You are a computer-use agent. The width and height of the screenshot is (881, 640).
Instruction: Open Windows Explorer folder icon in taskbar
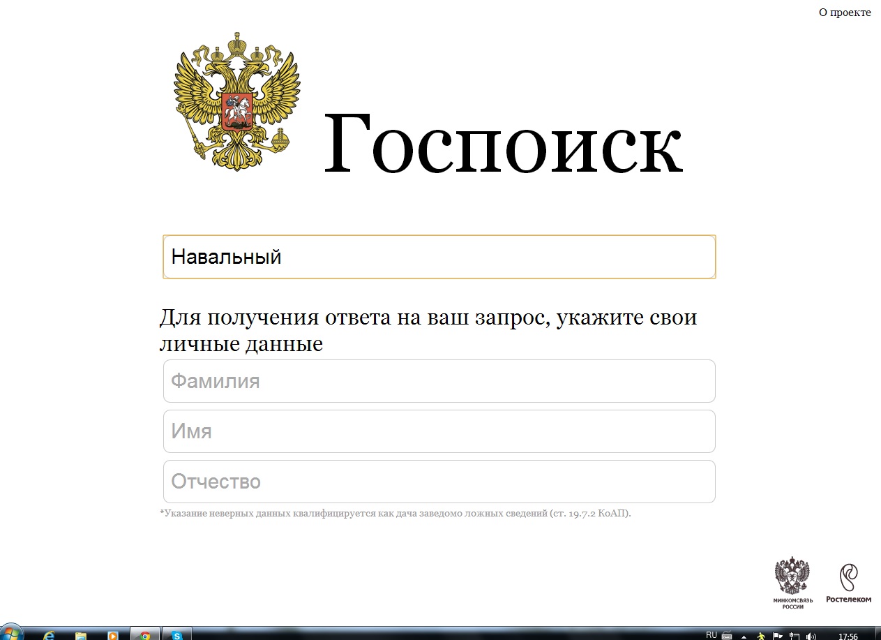[x=81, y=635]
